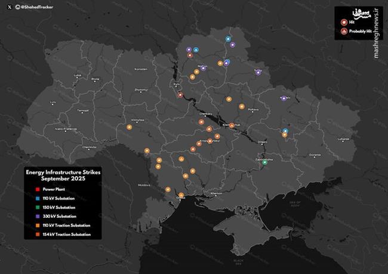The width and height of the screenshot is (388, 274).
Task: Click the Lviv city label on map
Action: [x=53, y=102]
